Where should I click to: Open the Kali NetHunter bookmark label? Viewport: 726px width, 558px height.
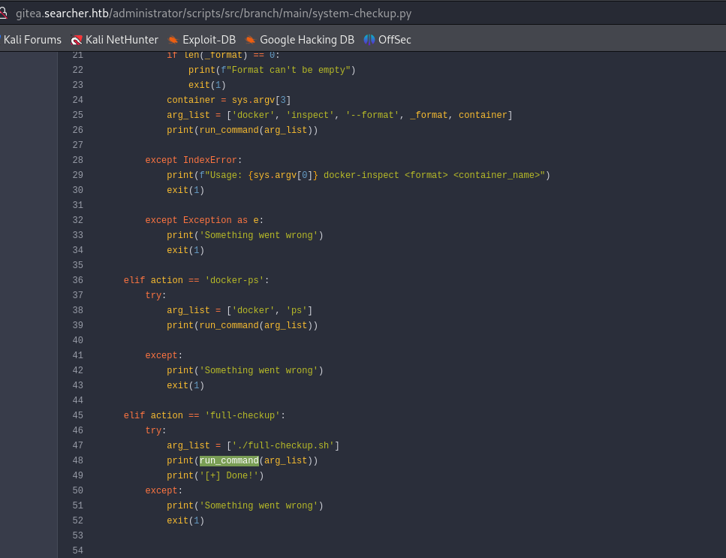[x=122, y=40]
